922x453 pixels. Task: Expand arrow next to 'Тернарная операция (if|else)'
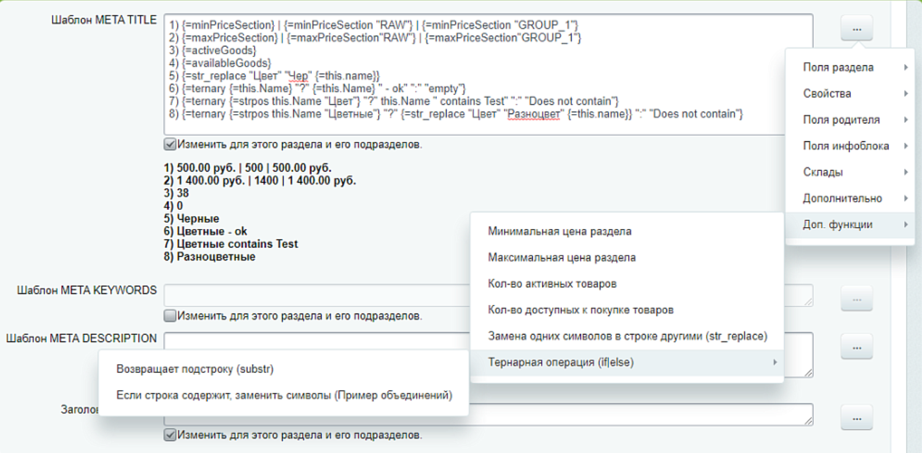pos(775,362)
